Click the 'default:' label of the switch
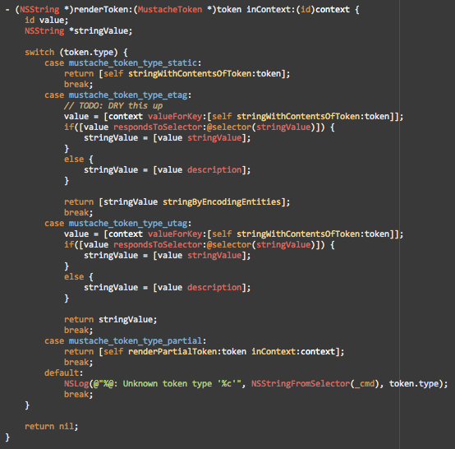 coord(63,373)
